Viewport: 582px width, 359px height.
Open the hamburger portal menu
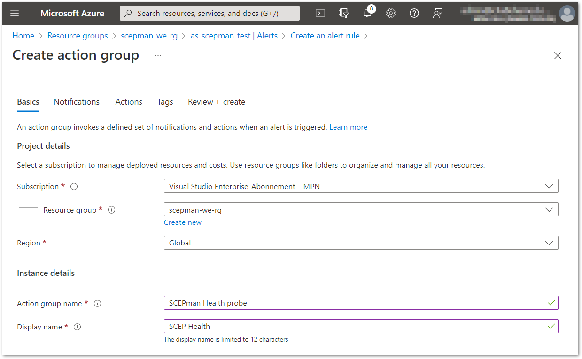coord(15,13)
